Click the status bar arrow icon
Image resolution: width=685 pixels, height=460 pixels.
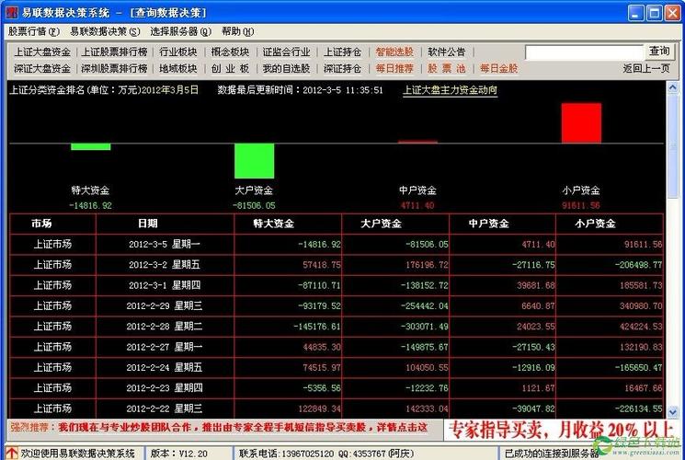click(x=12, y=454)
